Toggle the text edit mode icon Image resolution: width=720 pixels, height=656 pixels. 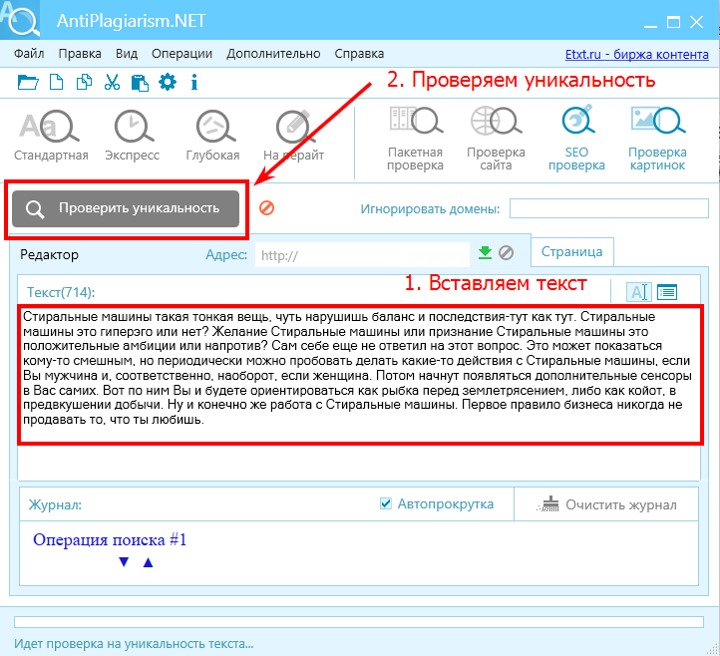pyautogui.click(x=638, y=291)
